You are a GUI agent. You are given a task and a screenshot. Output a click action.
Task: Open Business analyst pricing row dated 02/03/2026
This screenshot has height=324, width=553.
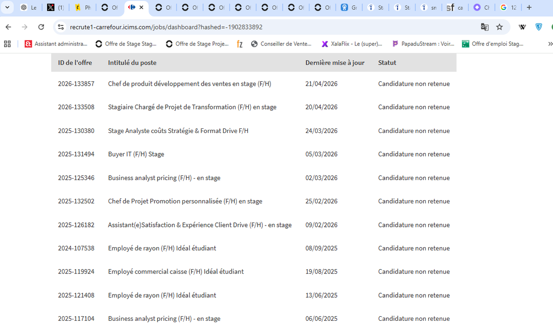pyautogui.click(x=164, y=178)
